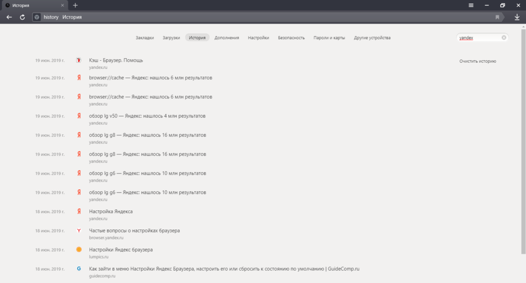Screen dimensions: 526x283
Task: Click the Yandex favicon of обзор lg v50
Action: pos(79,116)
